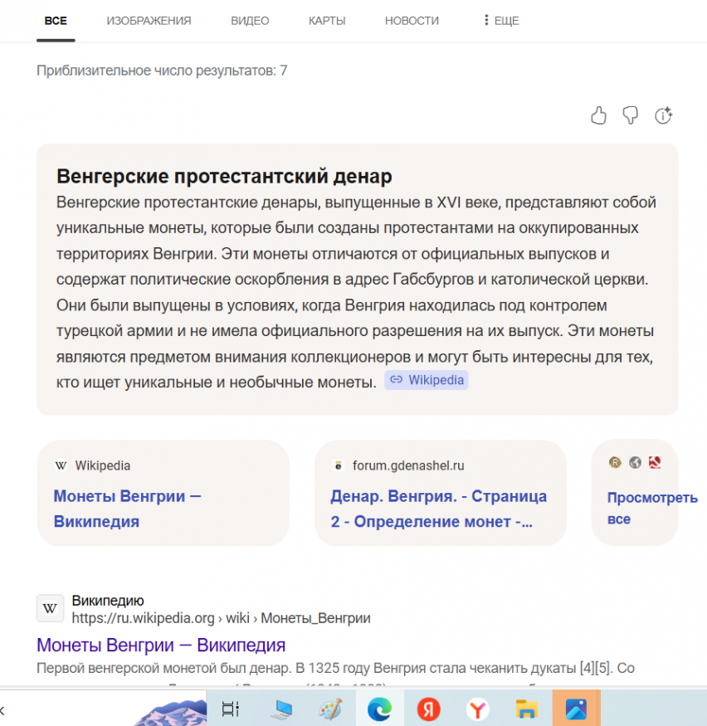Click the Task View taskbar icon
The image size is (707, 726).
pos(231,709)
